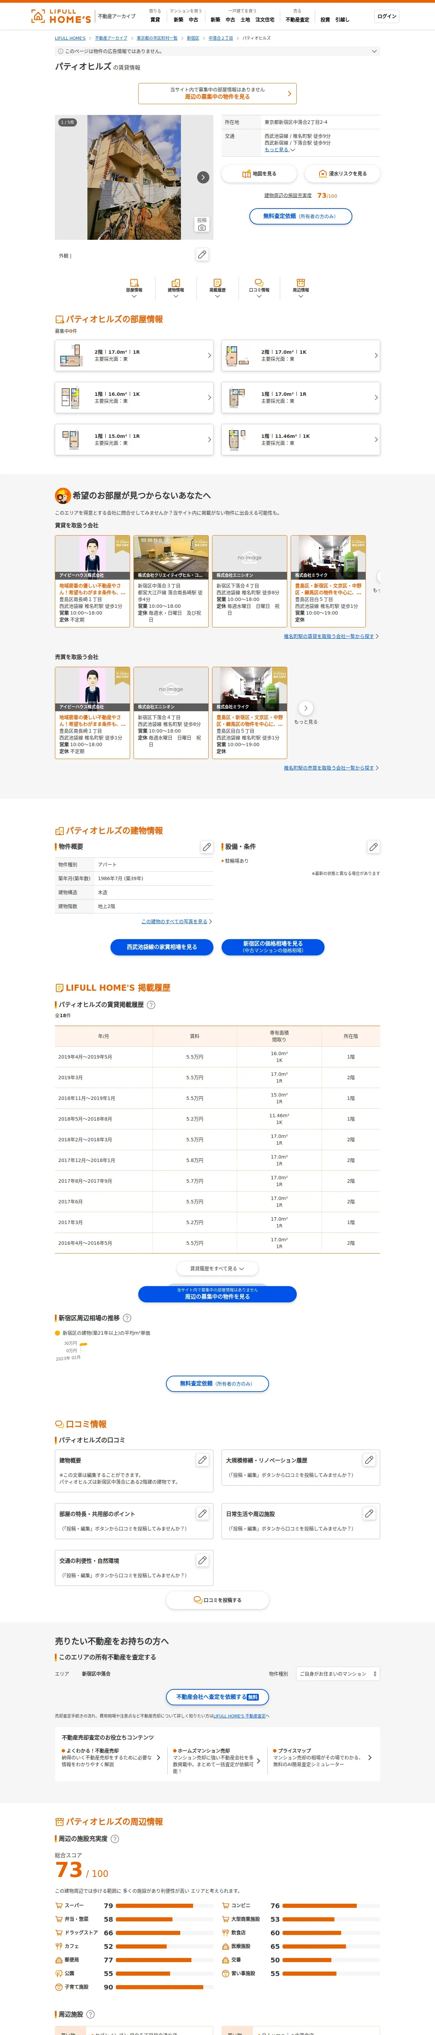Viewport: 435px width, 2035px height.
Task: Click the 5.8万円 rent cell
Action: tap(195, 1161)
